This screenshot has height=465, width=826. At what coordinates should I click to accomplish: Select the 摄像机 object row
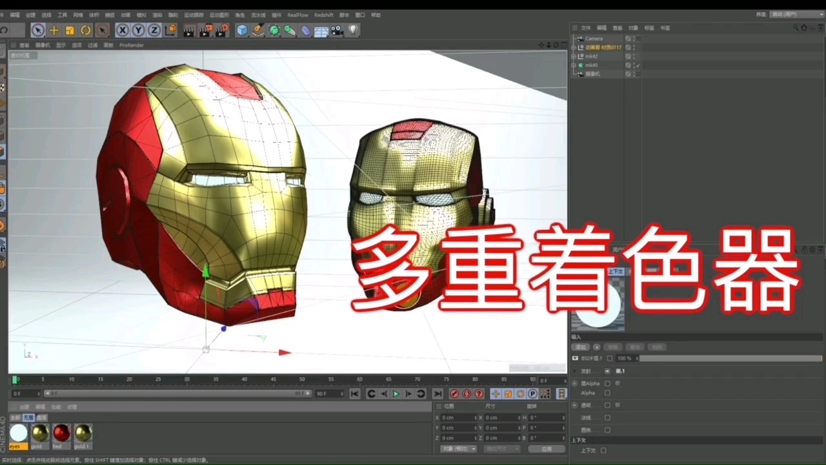[x=592, y=74]
